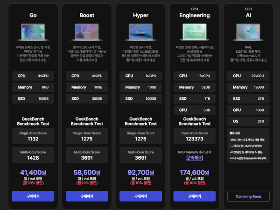Click the GPU badge above AI

point(248,9)
